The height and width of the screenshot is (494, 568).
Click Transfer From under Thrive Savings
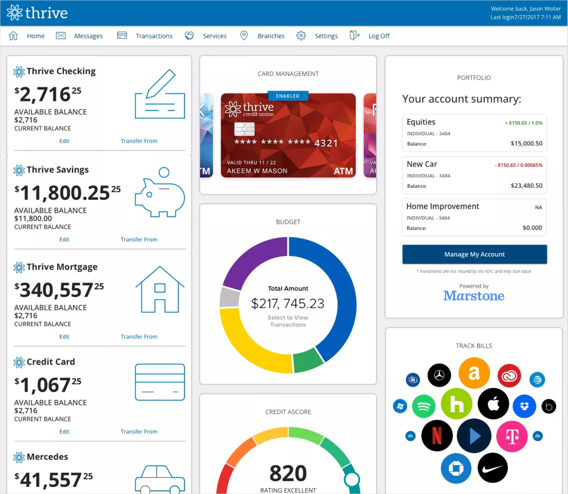139,239
